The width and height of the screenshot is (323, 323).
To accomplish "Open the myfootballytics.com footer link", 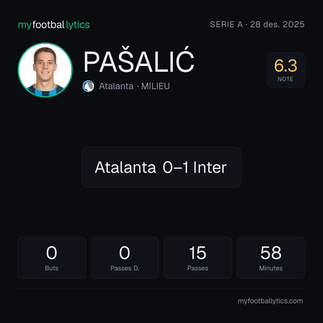I will [270, 301].
